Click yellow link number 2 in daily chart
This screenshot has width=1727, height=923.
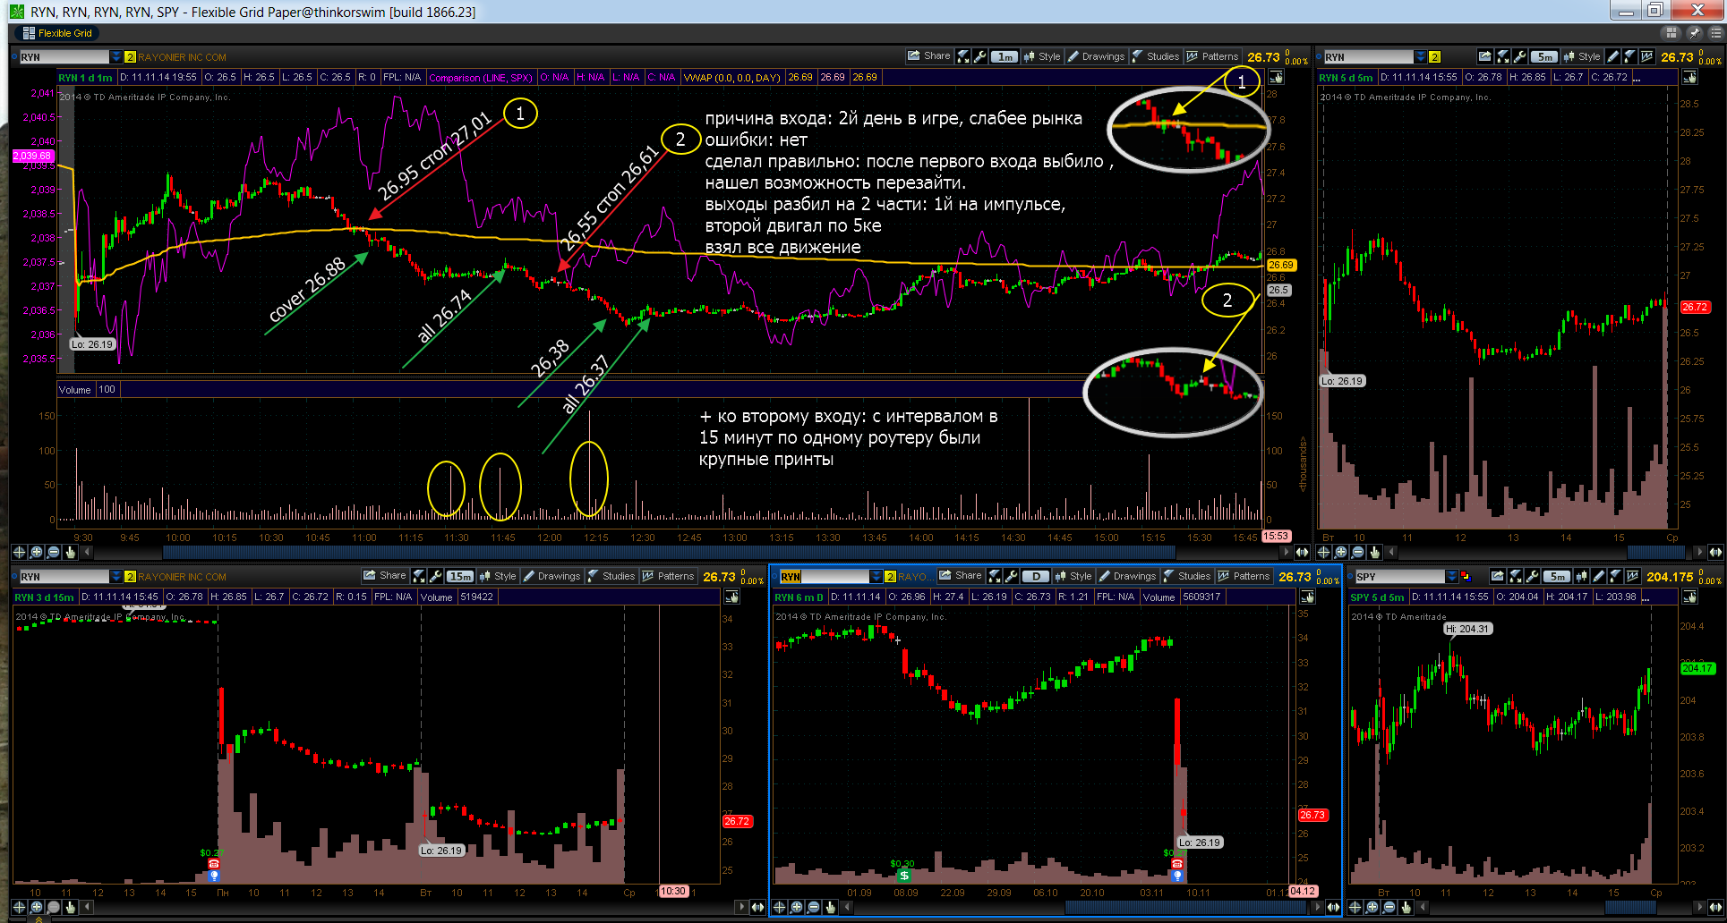890,577
